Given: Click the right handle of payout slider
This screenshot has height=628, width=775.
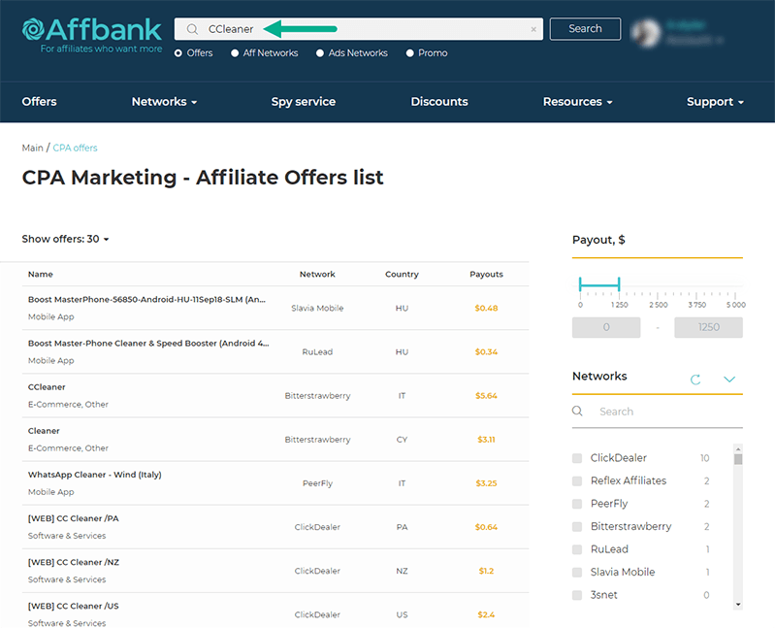Looking at the screenshot, I should pyautogui.click(x=619, y=283).
